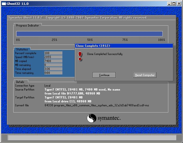
Task: Click the blue progress indicator bar
Action: coord(89,34)
